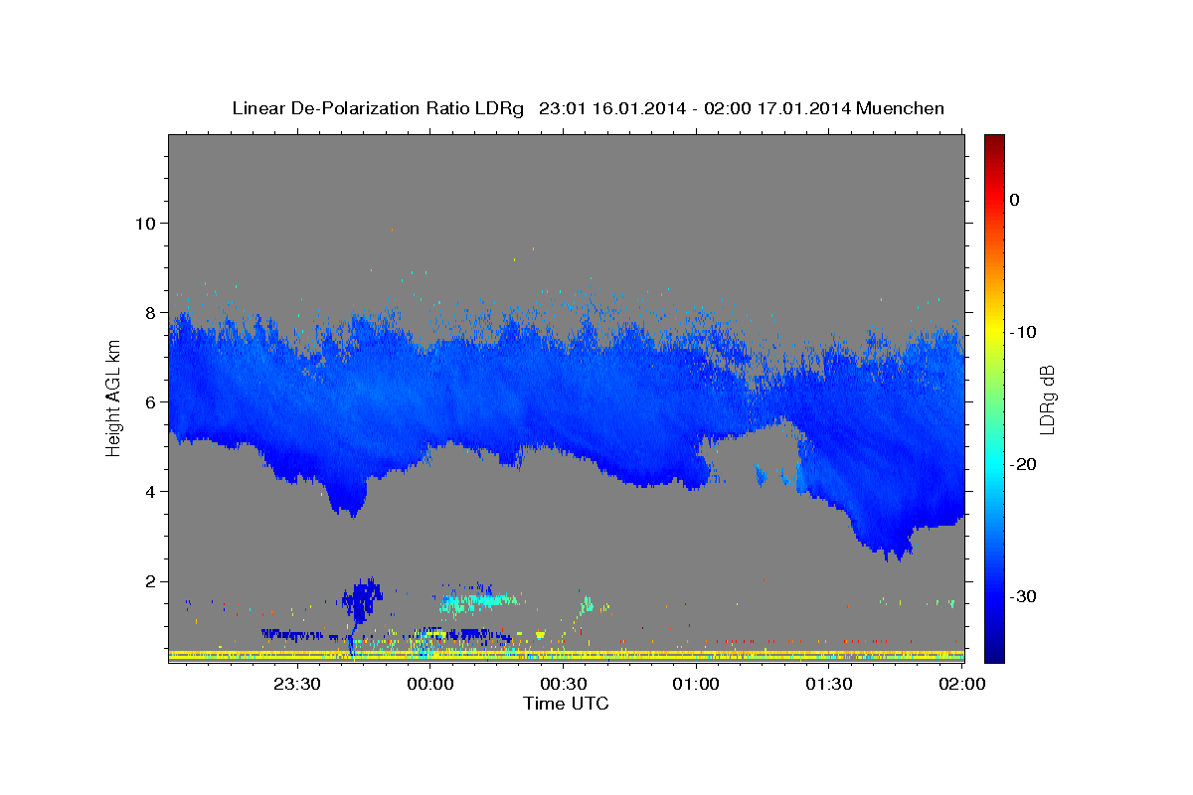The image size is (1193, 795).
Task: Click the colorbar value 0
Action: pos(1015,200)
